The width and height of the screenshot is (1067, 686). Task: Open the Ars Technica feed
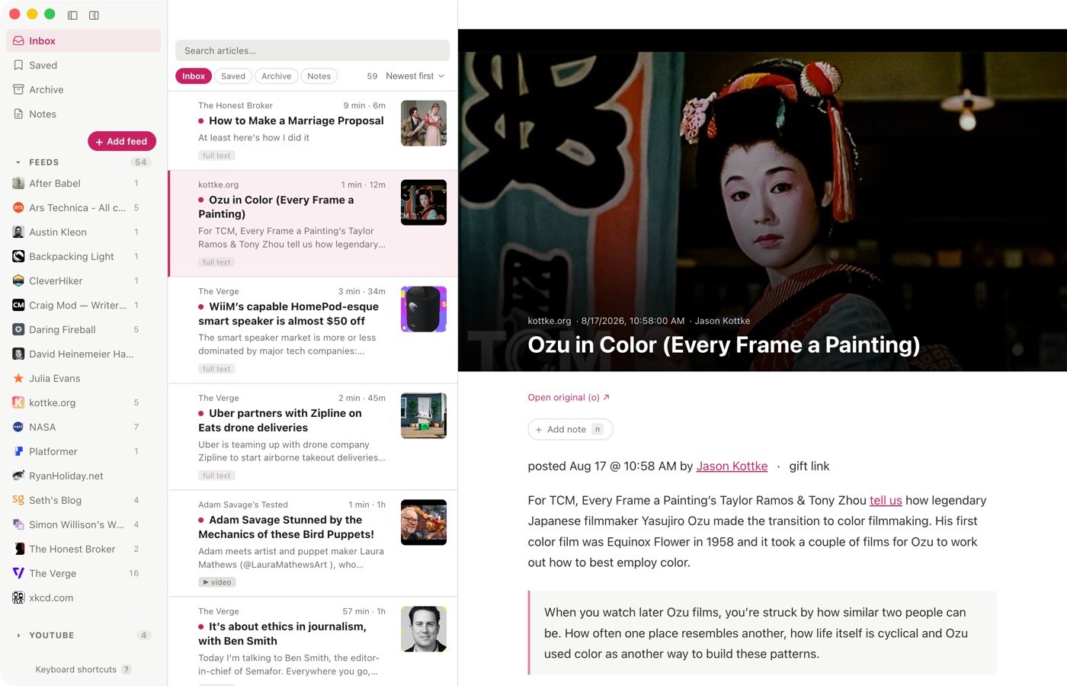[x=84, y=208]
